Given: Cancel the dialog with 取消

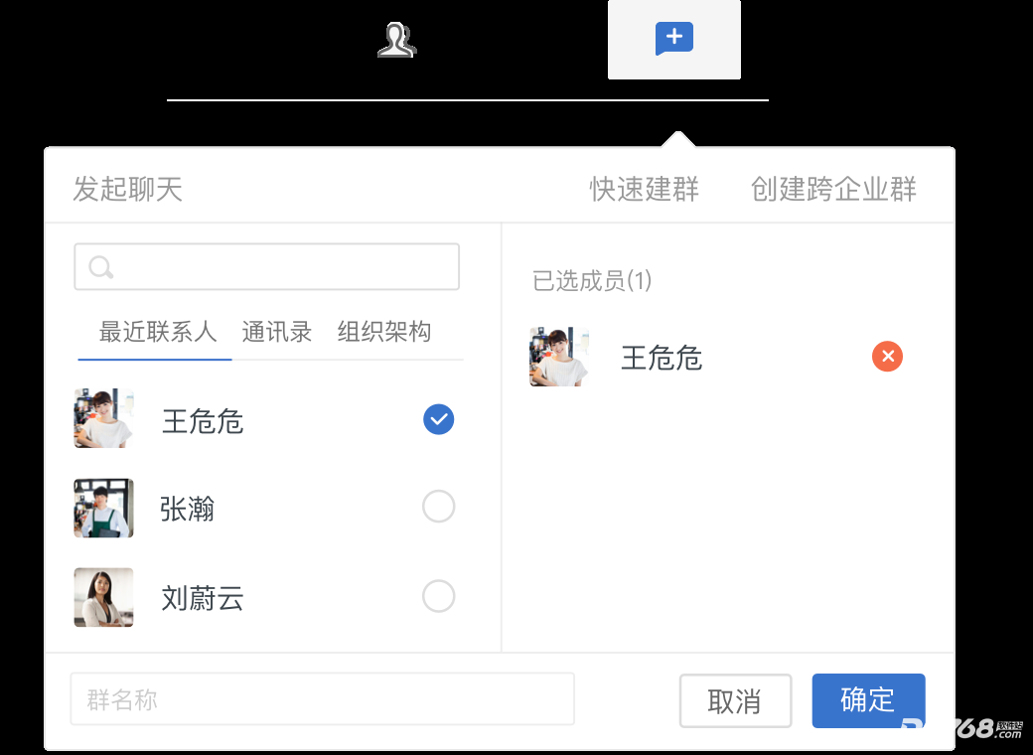Looking at the screenshot, I should [735, 700].
